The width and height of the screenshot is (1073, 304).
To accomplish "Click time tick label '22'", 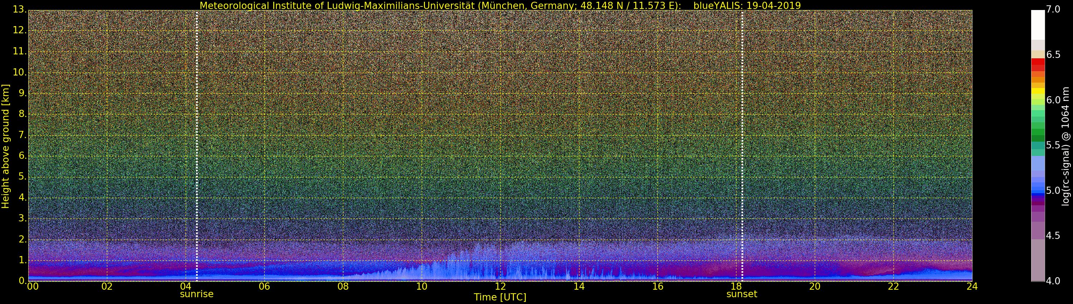I will [893, 286].
